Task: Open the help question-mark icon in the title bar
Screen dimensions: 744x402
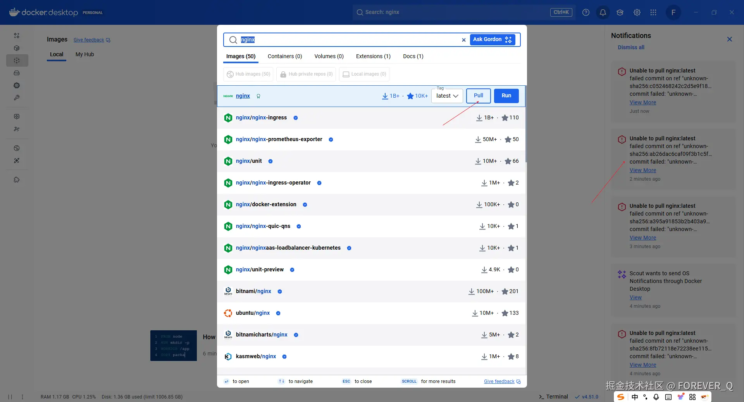Action: pos(586,12)
